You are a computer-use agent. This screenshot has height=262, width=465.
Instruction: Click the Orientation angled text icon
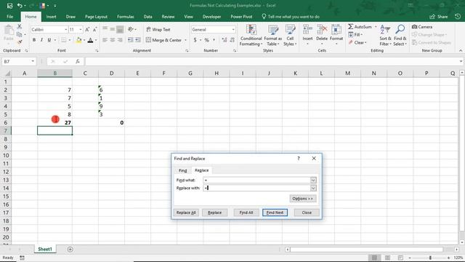(131, 29)
